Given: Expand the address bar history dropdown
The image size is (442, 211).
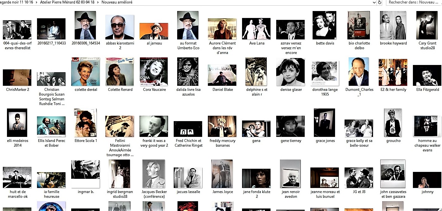Looking at the screenshot, I should pyautogui.click(x=374, y=2).
